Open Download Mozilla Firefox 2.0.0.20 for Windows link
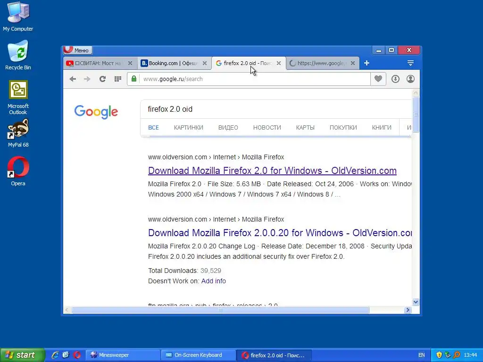Image resolution: width=483 pixels, height=362 pixels. (280, 233)
